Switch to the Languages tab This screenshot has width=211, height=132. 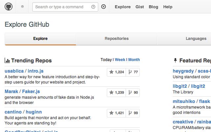click(196, 39)
